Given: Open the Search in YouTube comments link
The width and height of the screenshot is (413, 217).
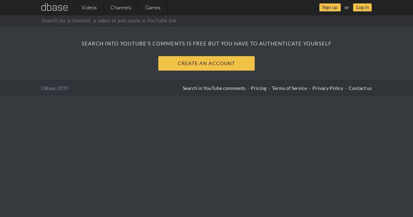Looking at the screenshot, I should [214, 88].
